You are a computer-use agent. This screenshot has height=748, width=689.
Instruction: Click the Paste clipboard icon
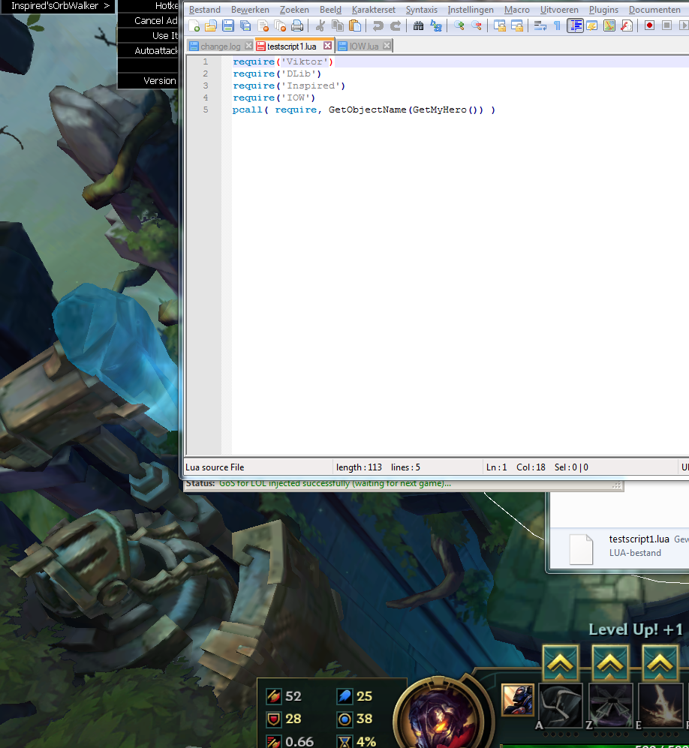coord(354,26)
